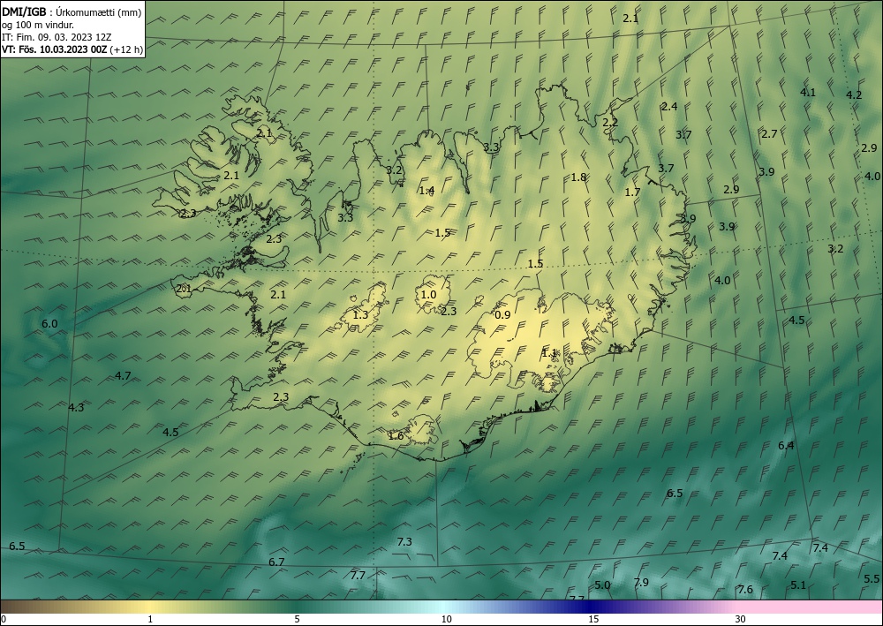This screenshot has height=626, width=883.
Task: Click the 0 tick on the color scale
Action: [4, 619]
